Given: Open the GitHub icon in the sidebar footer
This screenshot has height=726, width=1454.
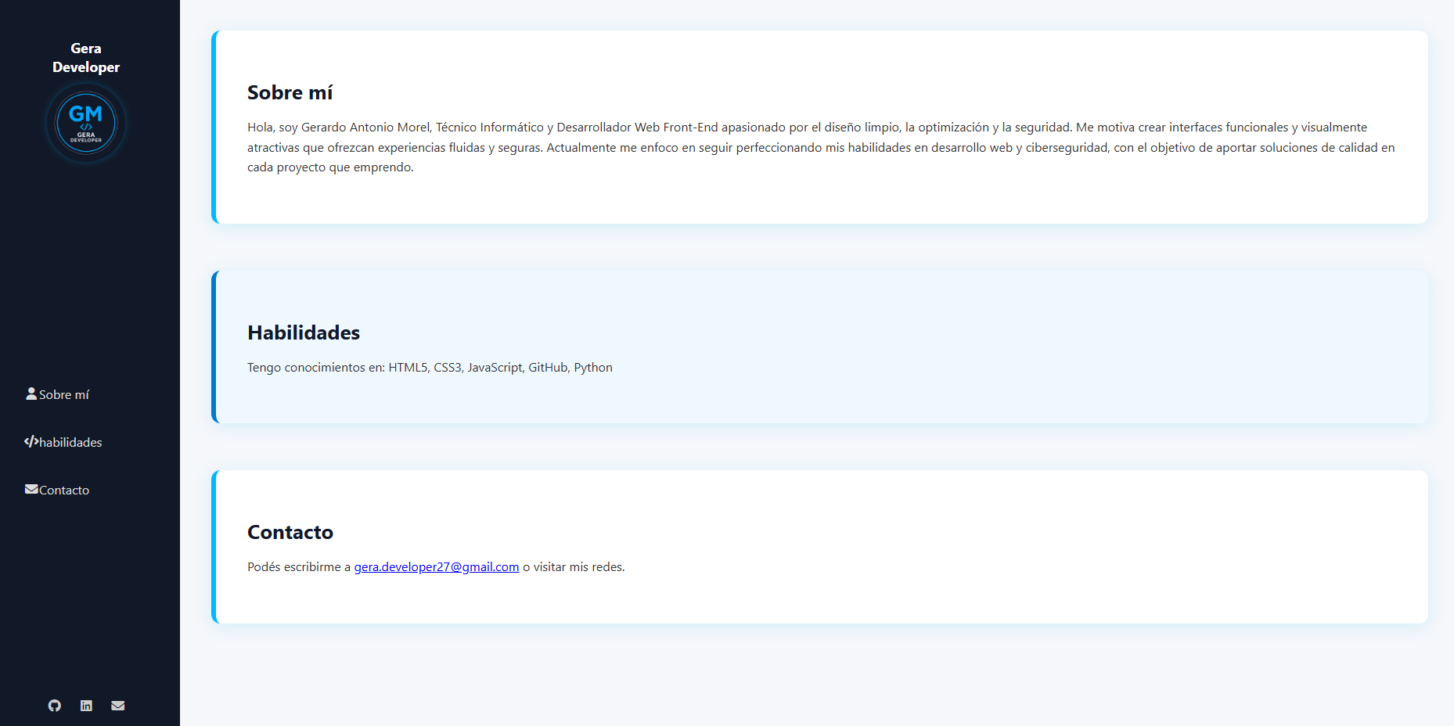Looking at the screenshot, I should click(x=54, y=706).
